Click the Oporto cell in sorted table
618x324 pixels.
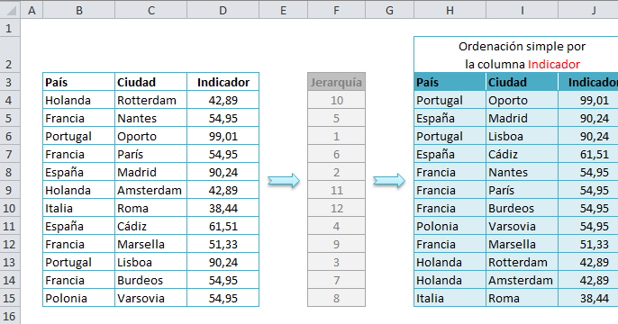point(522,101)
